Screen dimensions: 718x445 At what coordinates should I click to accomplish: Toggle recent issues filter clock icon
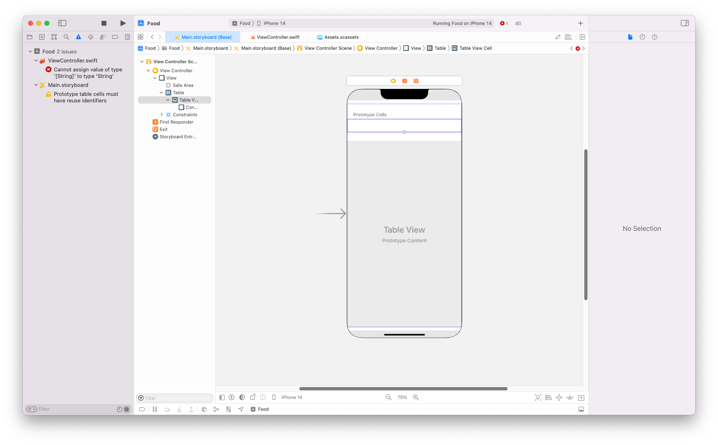tap(119, 409)
